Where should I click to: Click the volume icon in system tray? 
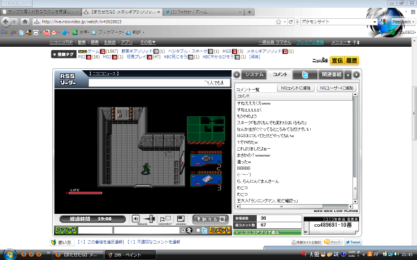pos(397,254)
